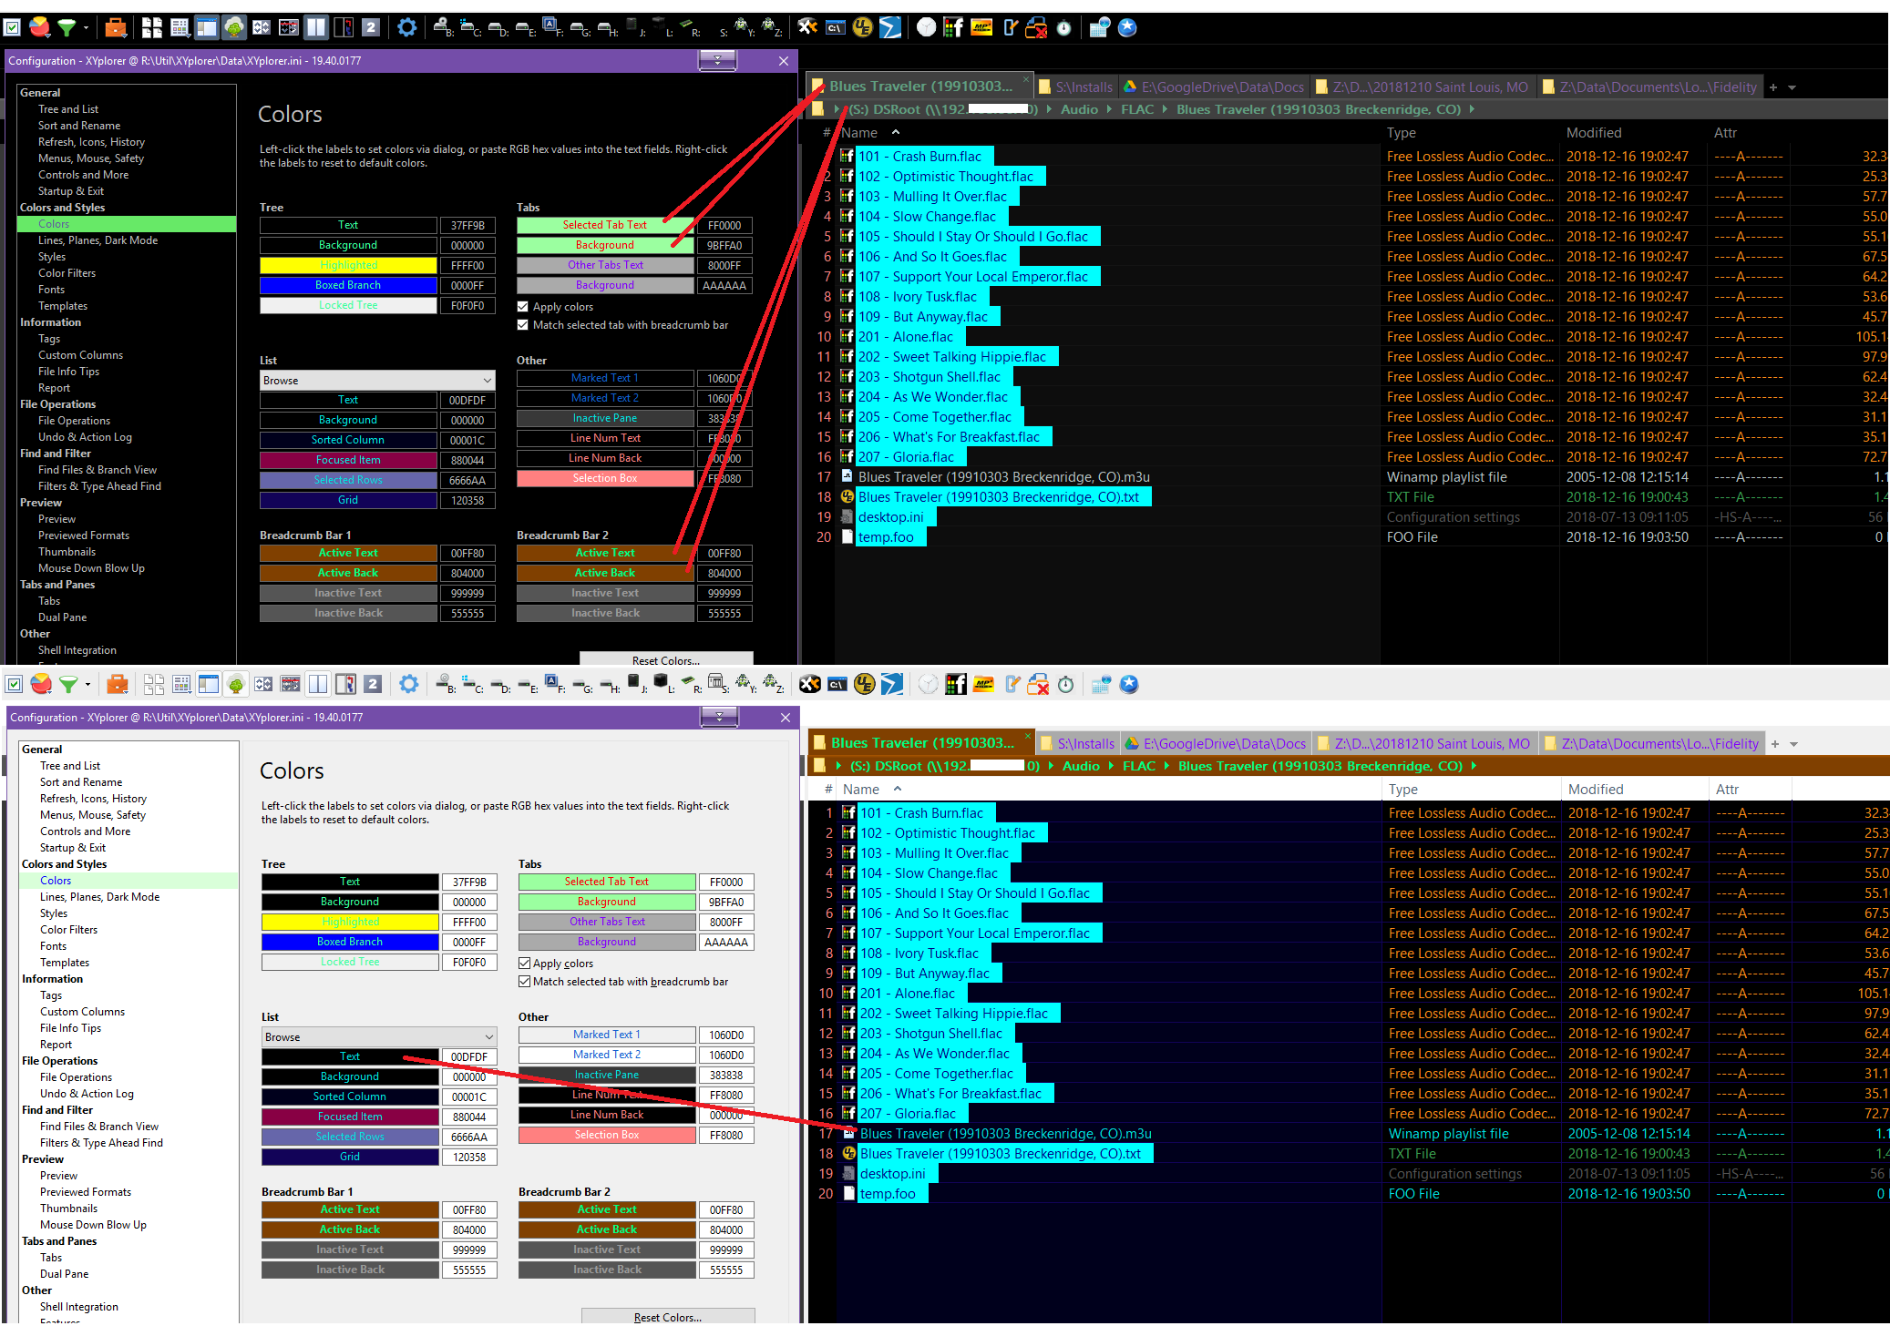The width and height of the screenshot is (1890, 1326).
Task: Open the Browse list dropdown in dark dialog
Action: pos(487,381)
